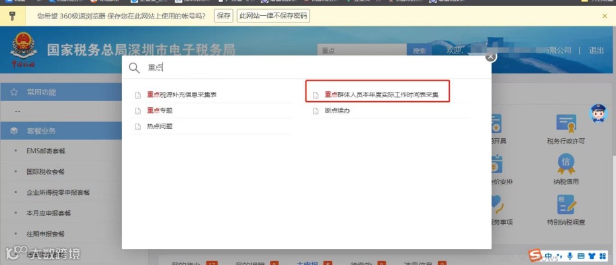Click the document icon beside 断点续办
The width and height of the screenshot is (616, 265).
315,111
